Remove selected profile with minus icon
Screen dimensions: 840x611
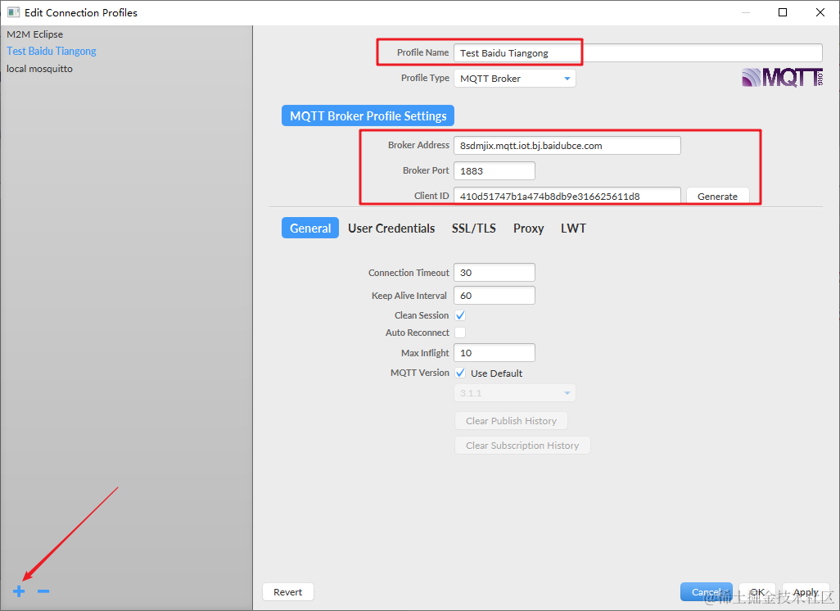(43, 591)
